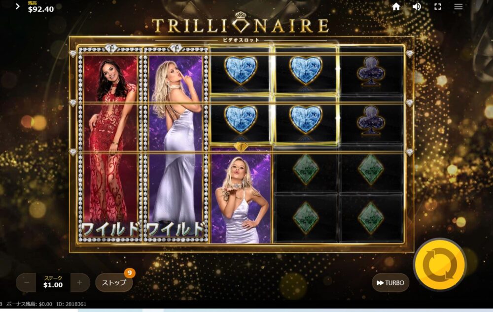
Task: Open the home icon
Action: tap(396, 6)
